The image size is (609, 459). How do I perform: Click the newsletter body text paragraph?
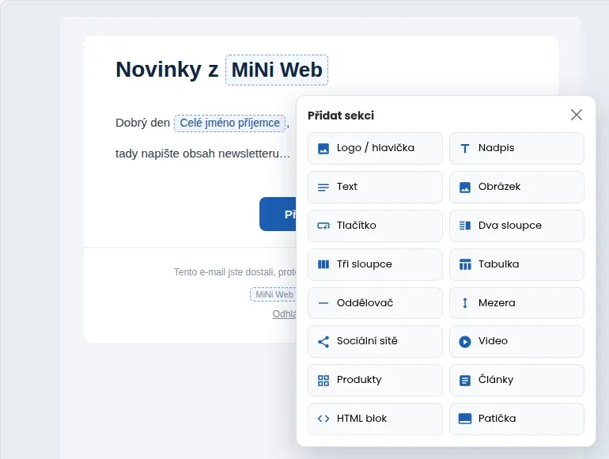(x=202, y=154)
